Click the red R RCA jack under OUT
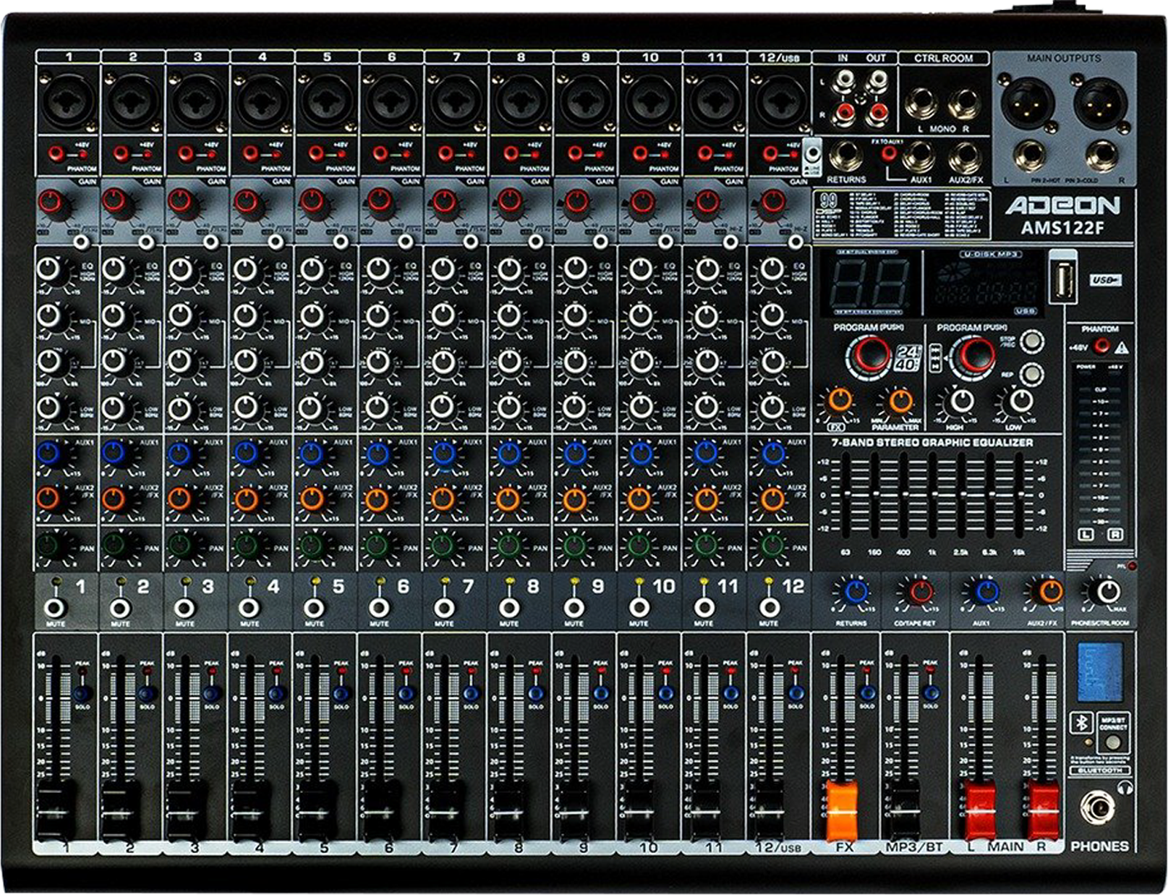Viewport: 1168px width, 895px height. pos(877,112)
